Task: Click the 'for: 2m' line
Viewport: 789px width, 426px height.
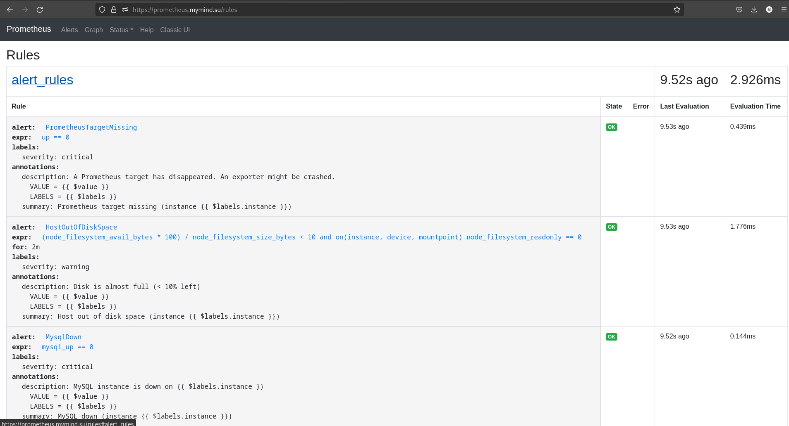Action: [26, 247]
